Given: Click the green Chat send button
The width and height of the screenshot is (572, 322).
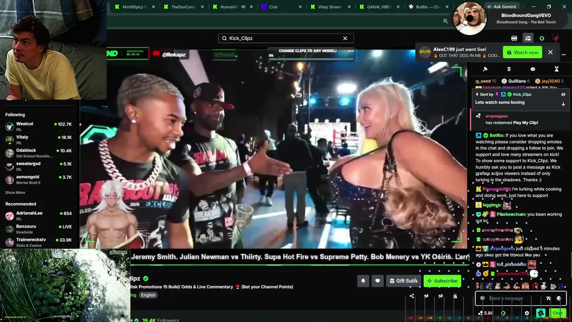Looking at the screenshot, I should click(x=557, y=313).
